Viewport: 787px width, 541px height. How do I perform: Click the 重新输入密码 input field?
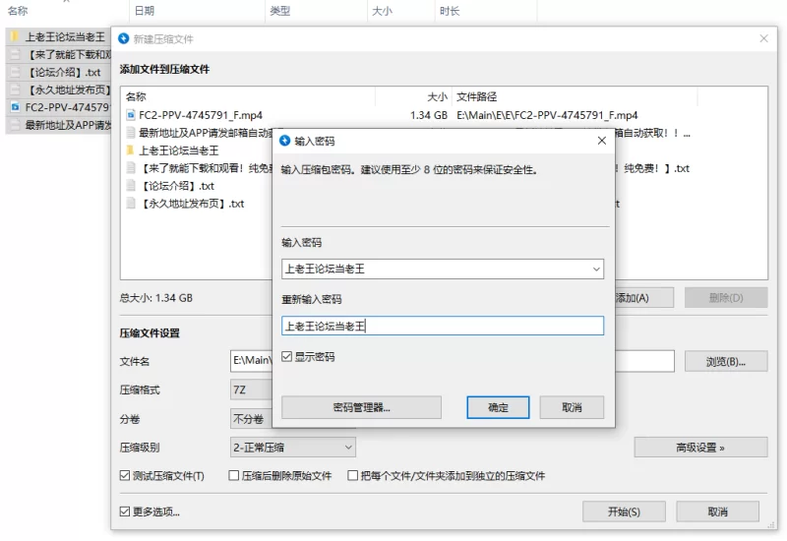click(442, 326)
